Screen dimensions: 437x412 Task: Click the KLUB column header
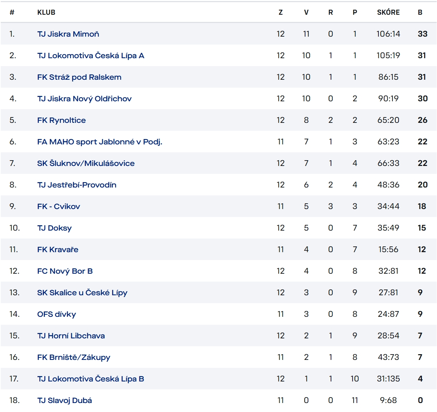(x=46, y=13)
